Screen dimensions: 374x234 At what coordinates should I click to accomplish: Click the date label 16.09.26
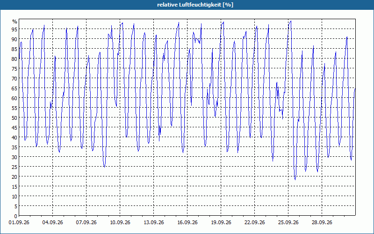pos(187,223)
